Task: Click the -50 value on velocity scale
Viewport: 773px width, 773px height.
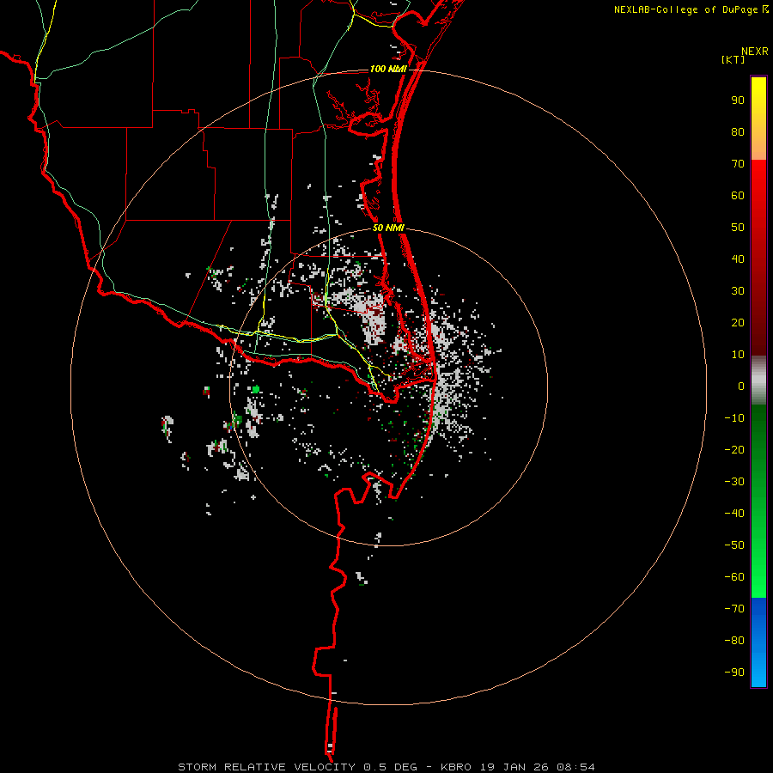Action: click(734, 545)
